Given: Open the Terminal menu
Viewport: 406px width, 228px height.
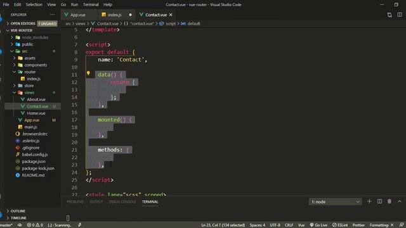Looking at the screenshot, I should [91, 4].
